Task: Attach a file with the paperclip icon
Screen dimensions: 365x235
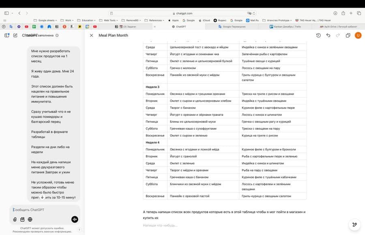Action: click(15, 220)
